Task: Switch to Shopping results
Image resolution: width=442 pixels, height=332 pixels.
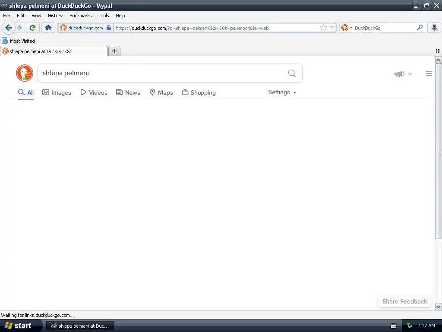Action: [x=199, y=93]
